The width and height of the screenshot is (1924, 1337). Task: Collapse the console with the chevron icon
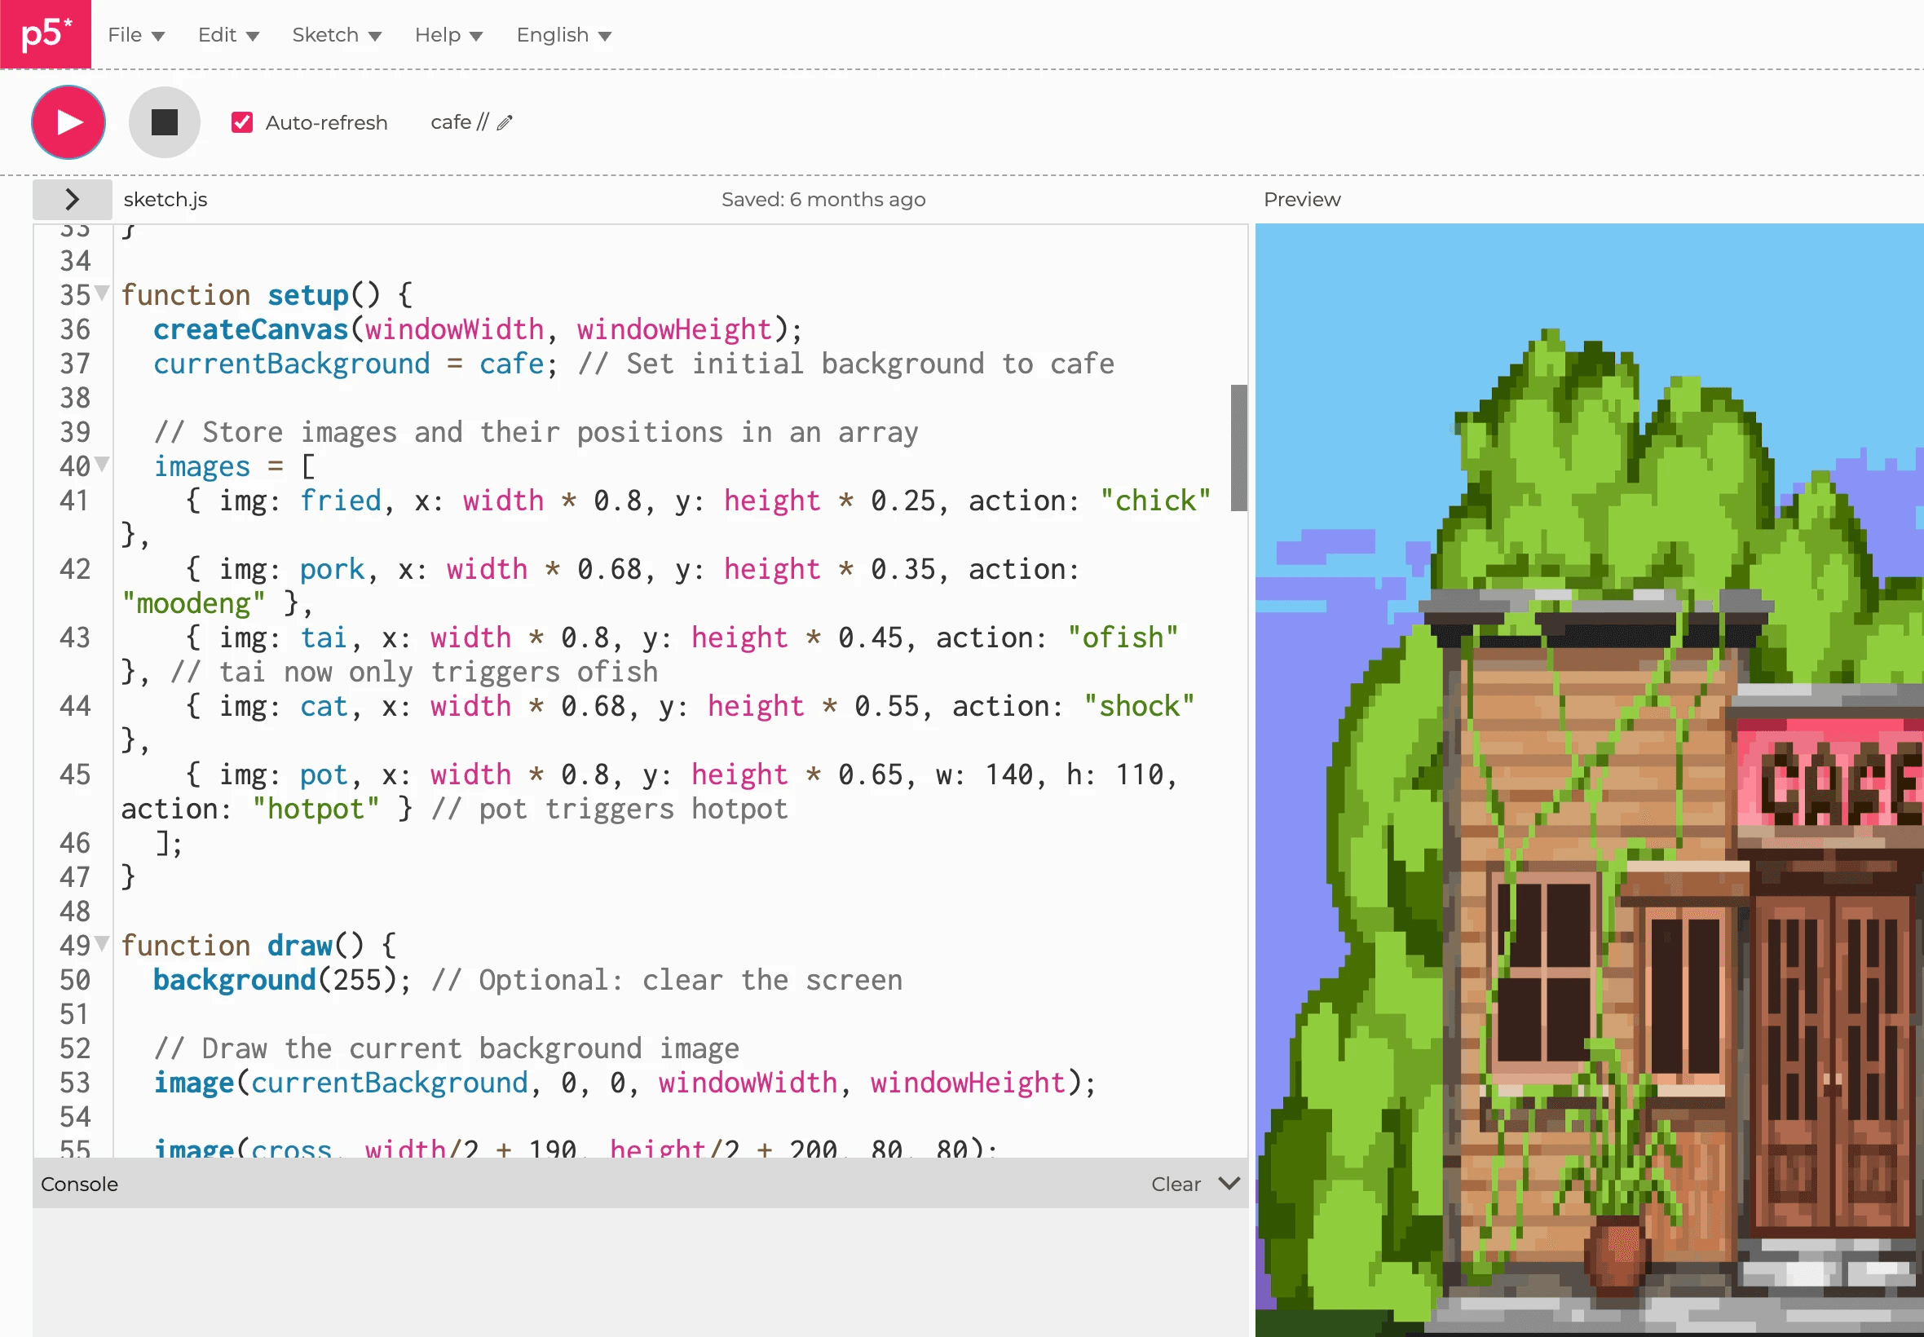click(1229, 1184)
